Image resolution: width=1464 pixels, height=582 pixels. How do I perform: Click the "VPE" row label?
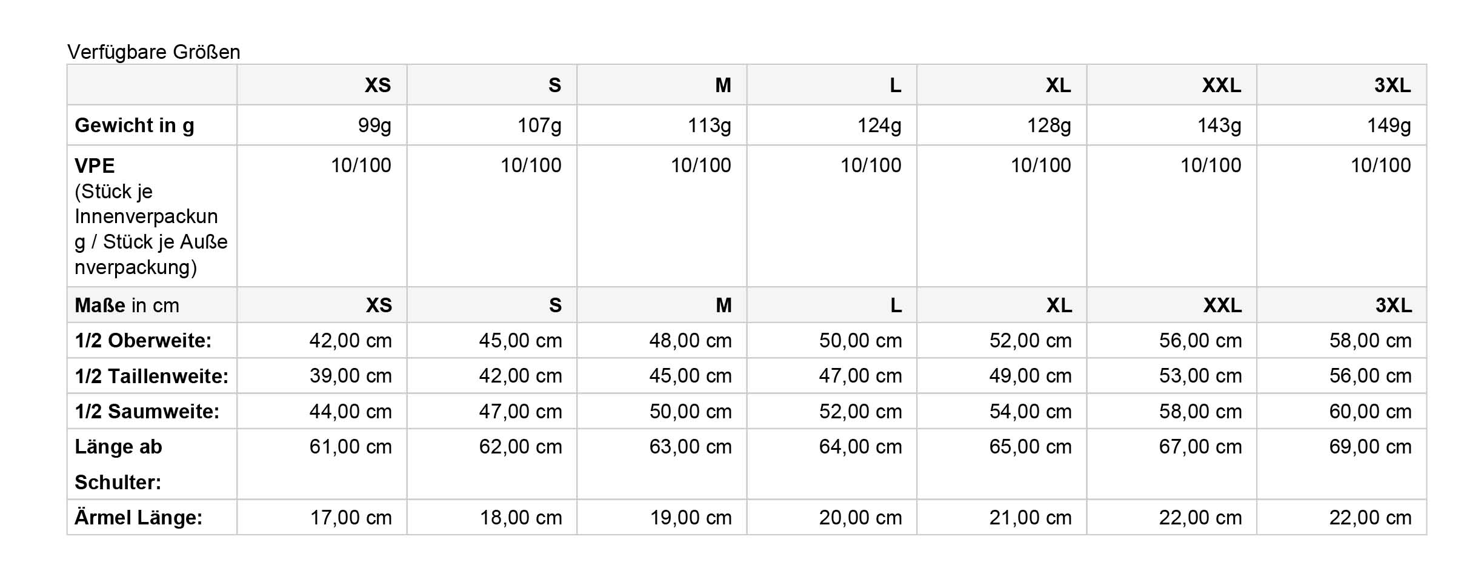pyautogui.click(x=95, y=166)
